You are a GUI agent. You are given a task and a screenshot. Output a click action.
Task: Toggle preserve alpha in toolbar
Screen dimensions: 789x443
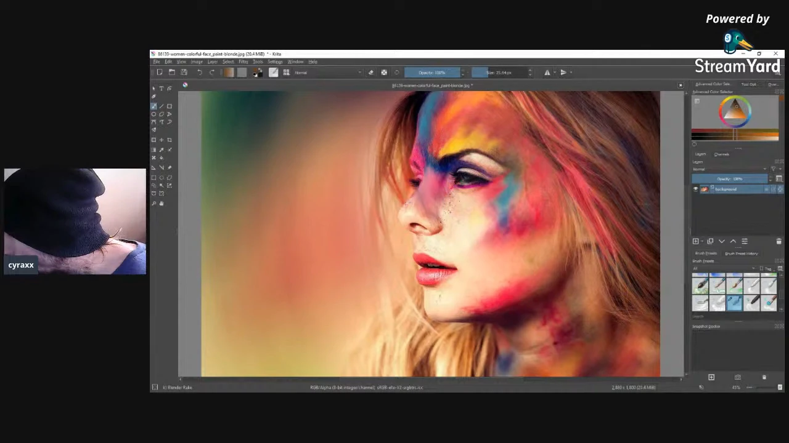point(383,73)
